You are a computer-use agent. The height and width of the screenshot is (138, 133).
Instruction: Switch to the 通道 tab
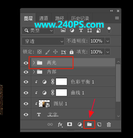pyautogui.click(x=44, y=18)
